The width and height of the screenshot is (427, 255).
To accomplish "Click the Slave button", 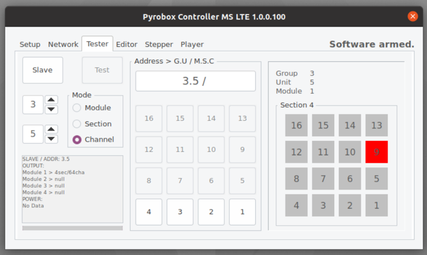I will pos(43,70).
